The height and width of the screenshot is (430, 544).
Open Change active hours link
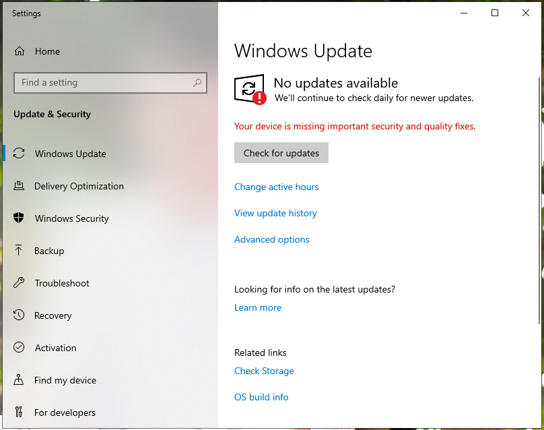[x=277, y=187]
